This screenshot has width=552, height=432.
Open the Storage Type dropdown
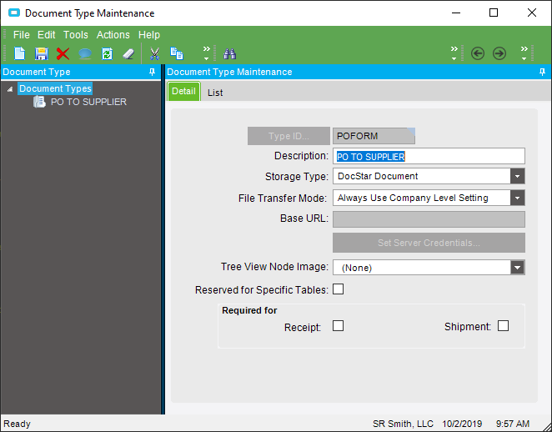pyautogui.click(x=517, y=176)
